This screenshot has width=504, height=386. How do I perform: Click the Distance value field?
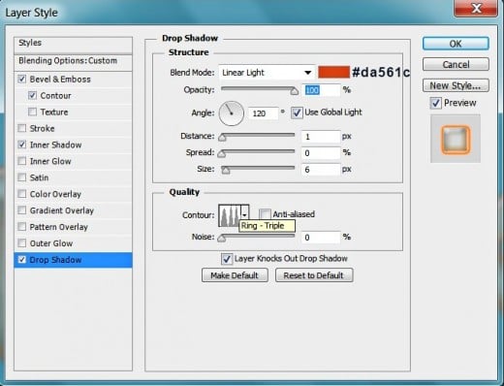321,137
